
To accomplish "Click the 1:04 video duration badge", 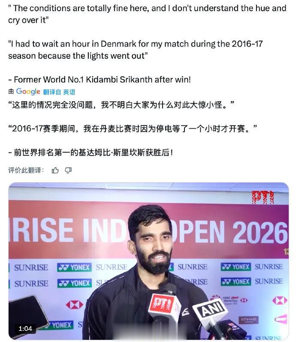I will coord(25,328).
